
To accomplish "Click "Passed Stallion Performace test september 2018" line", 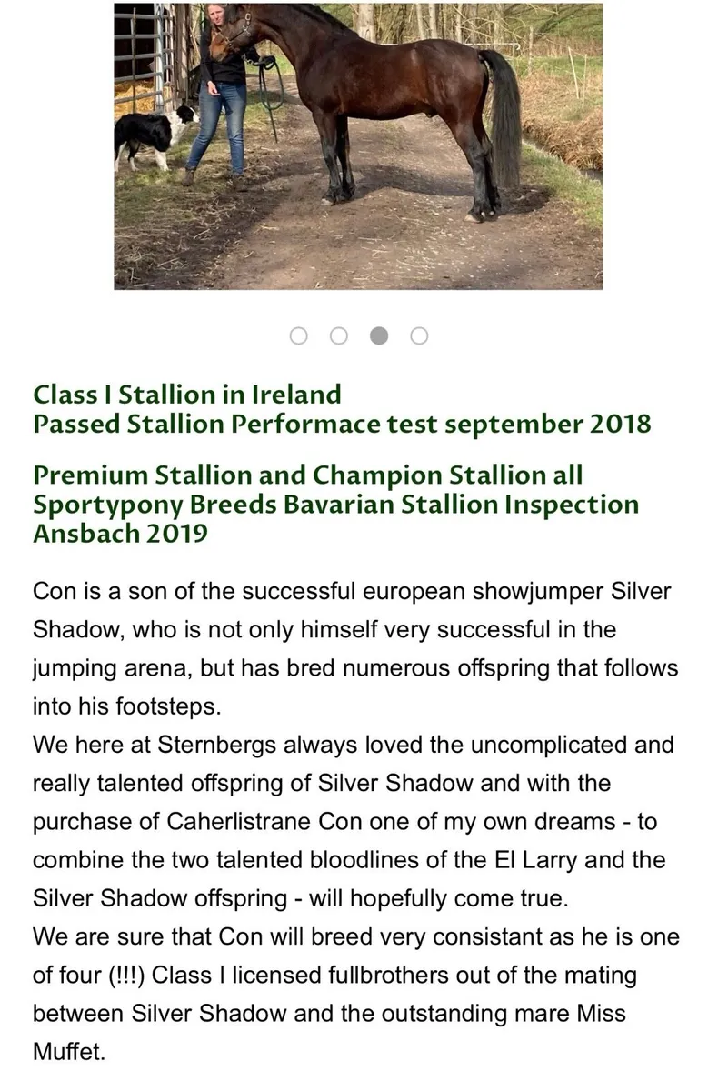I will tap(342, 424).
